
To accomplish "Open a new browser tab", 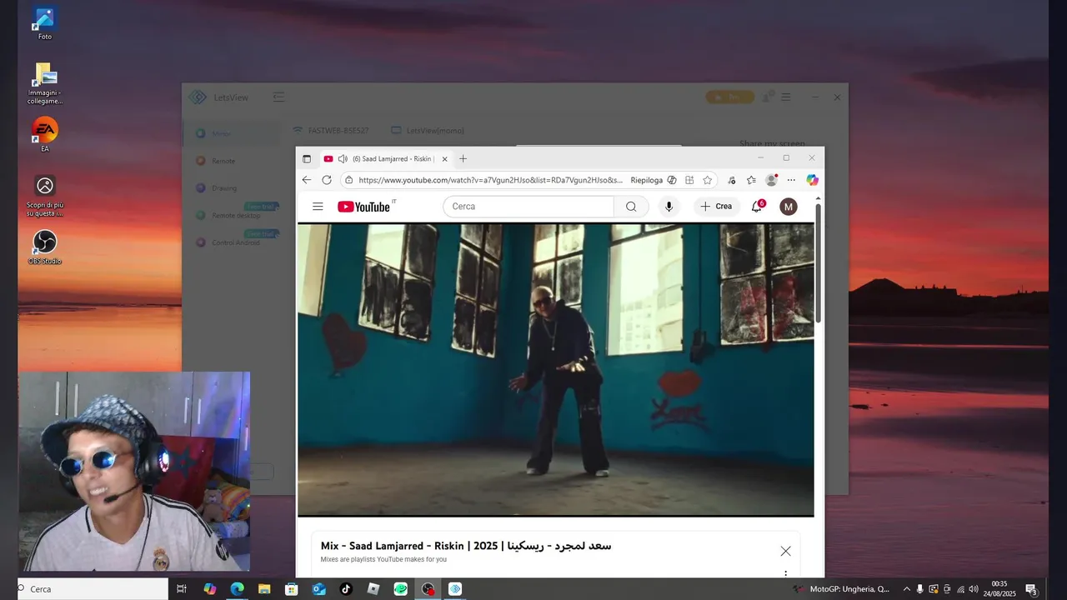I will pyautogui.click(x=463, y=158).
